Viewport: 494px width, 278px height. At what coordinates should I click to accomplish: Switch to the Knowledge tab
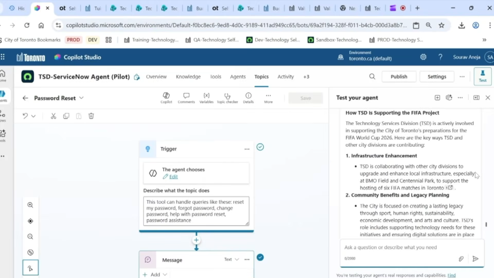tap(188, 77)
